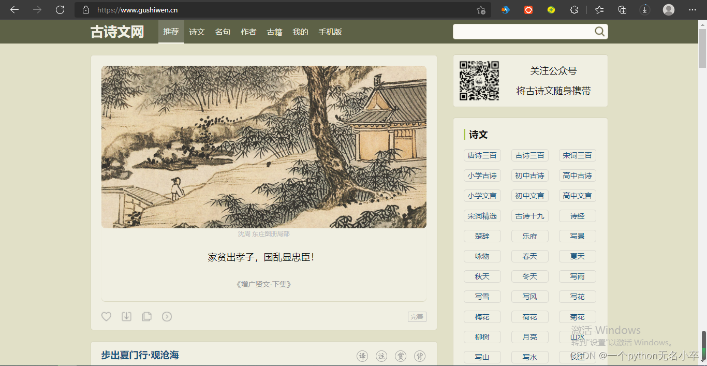Select the 宋词三百 category tag

tap(578, 155)
